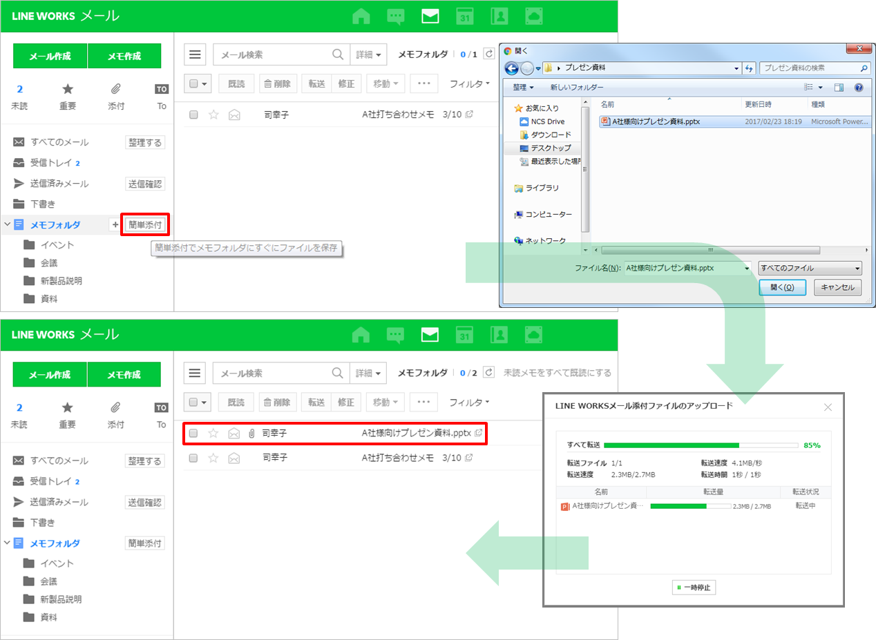Close the upload dialog with the X icon
Screen dimensions: 876x640
(828, 407)
